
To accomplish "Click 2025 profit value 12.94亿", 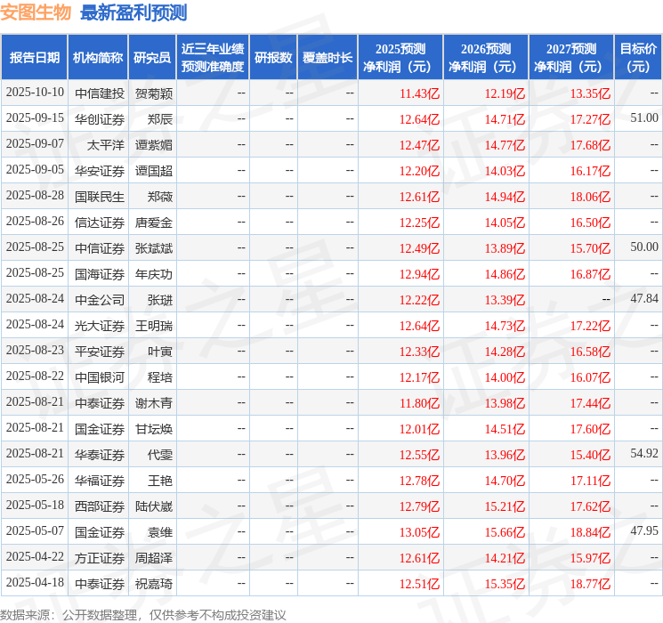I will [x=419, y=274].
